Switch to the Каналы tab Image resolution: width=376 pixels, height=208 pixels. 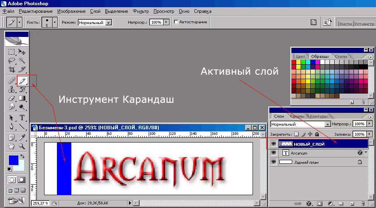coord(297,116)
